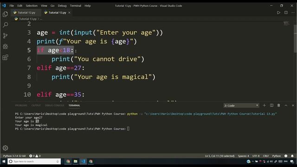This screenshot has width=297, height=167.
Task: Open errors and warnings count in status bar
Action: (35, 156)
